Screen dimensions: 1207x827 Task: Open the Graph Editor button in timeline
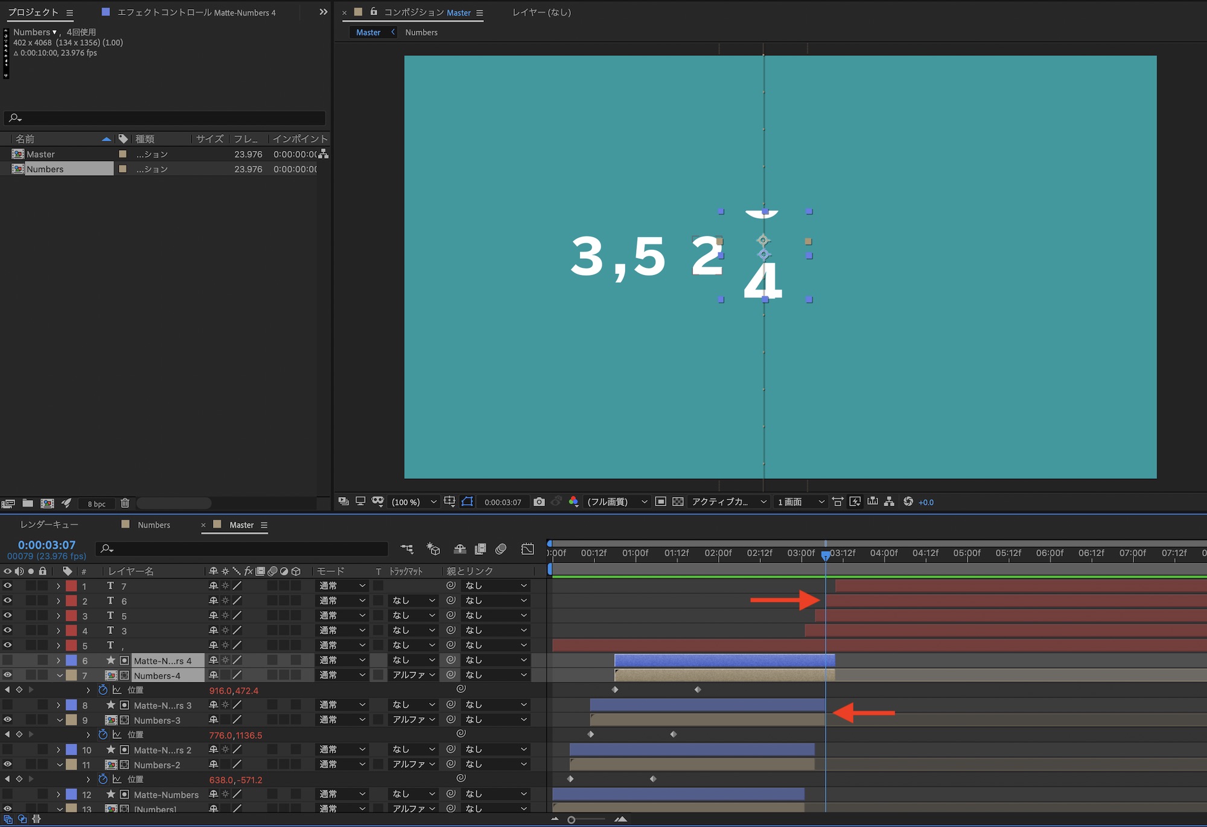coord(527,549)
